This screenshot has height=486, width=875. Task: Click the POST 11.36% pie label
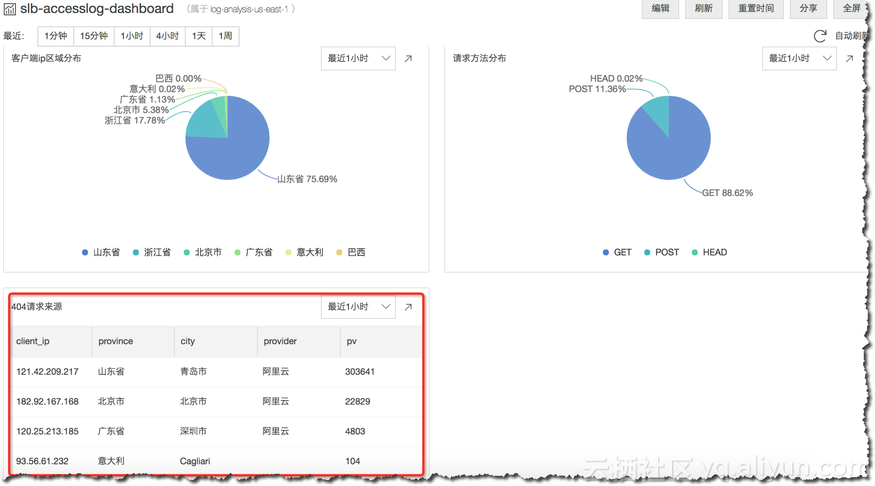tap(597, 89)
